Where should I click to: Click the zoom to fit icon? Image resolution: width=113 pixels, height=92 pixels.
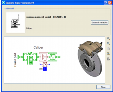click(x=108, y=54)
